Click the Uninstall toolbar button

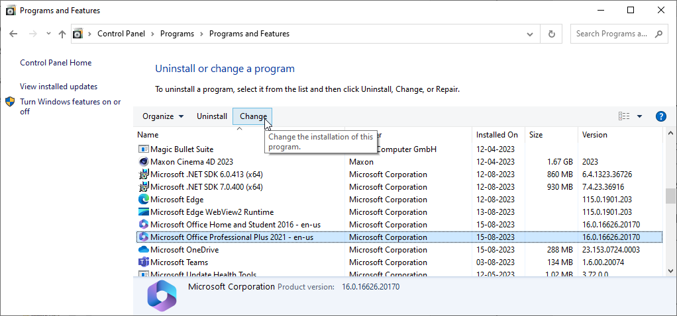[212, 116]
